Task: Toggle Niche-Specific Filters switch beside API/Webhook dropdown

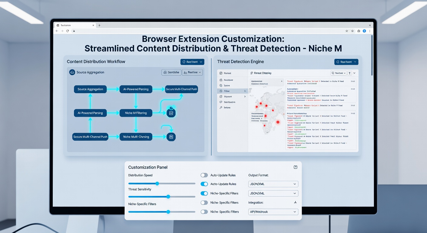Action: (x=204, y=212)
